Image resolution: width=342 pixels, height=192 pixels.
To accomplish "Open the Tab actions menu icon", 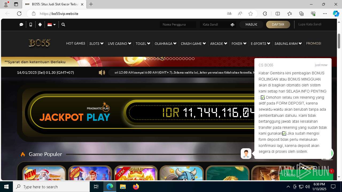I will [16, 4].
